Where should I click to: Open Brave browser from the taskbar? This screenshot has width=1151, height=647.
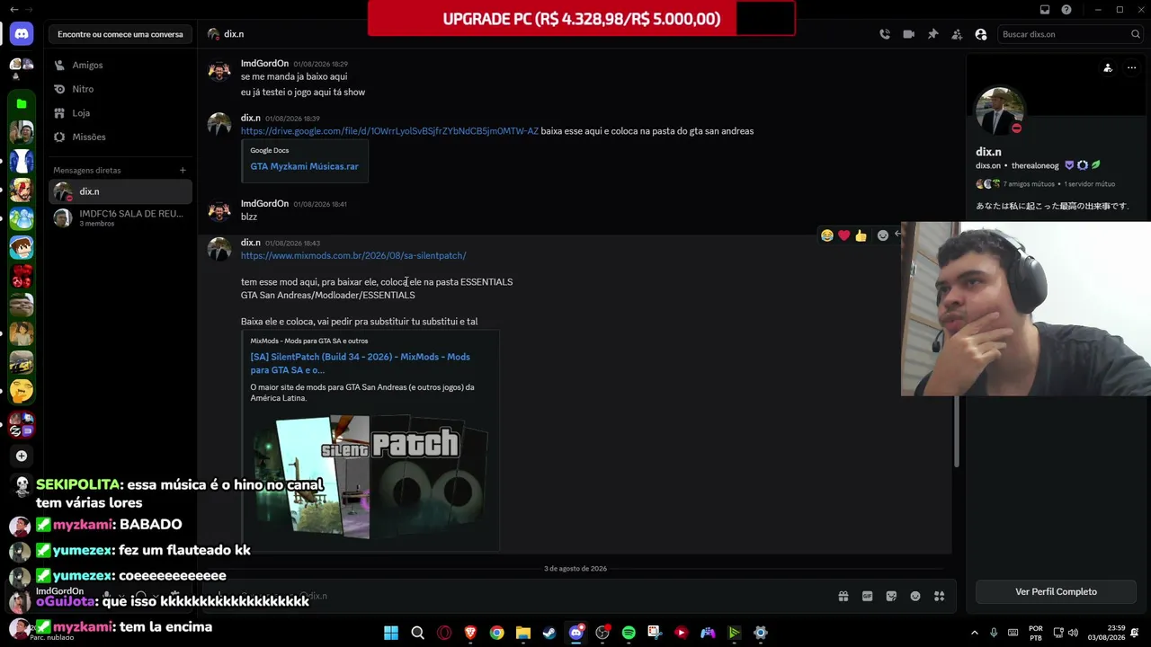click(x=470, y=633)
